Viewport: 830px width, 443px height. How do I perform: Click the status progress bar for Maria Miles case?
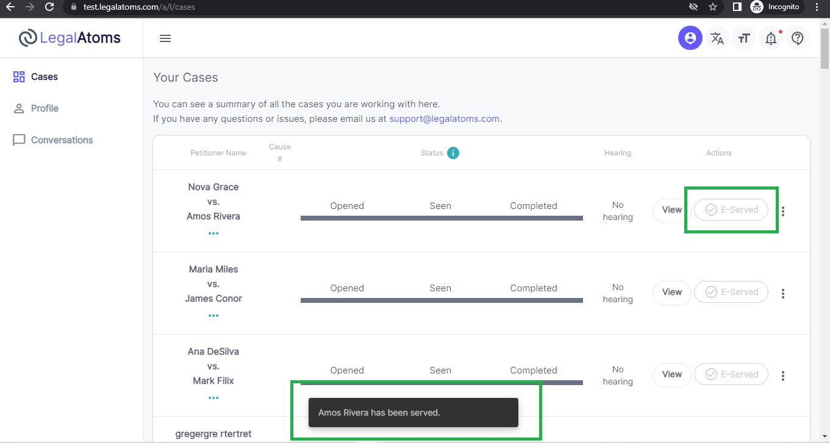[x=442, y=300]
